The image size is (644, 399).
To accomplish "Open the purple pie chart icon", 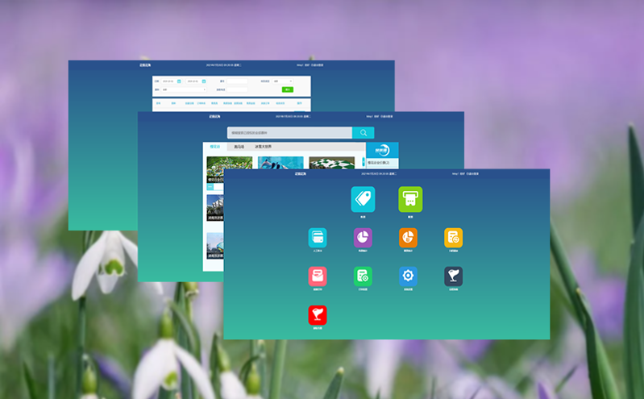I will (363, 237).
